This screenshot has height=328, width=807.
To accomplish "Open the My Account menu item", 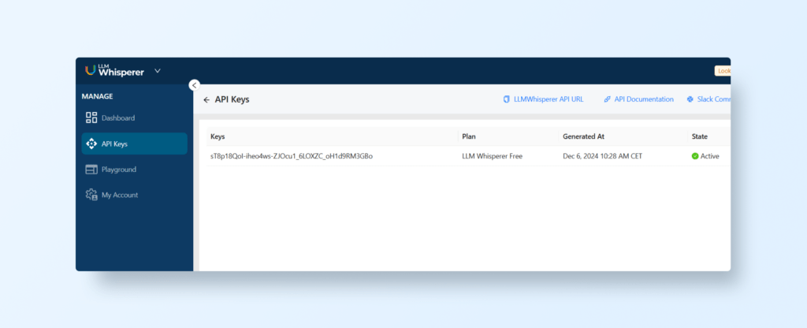I will coord(120,195).
